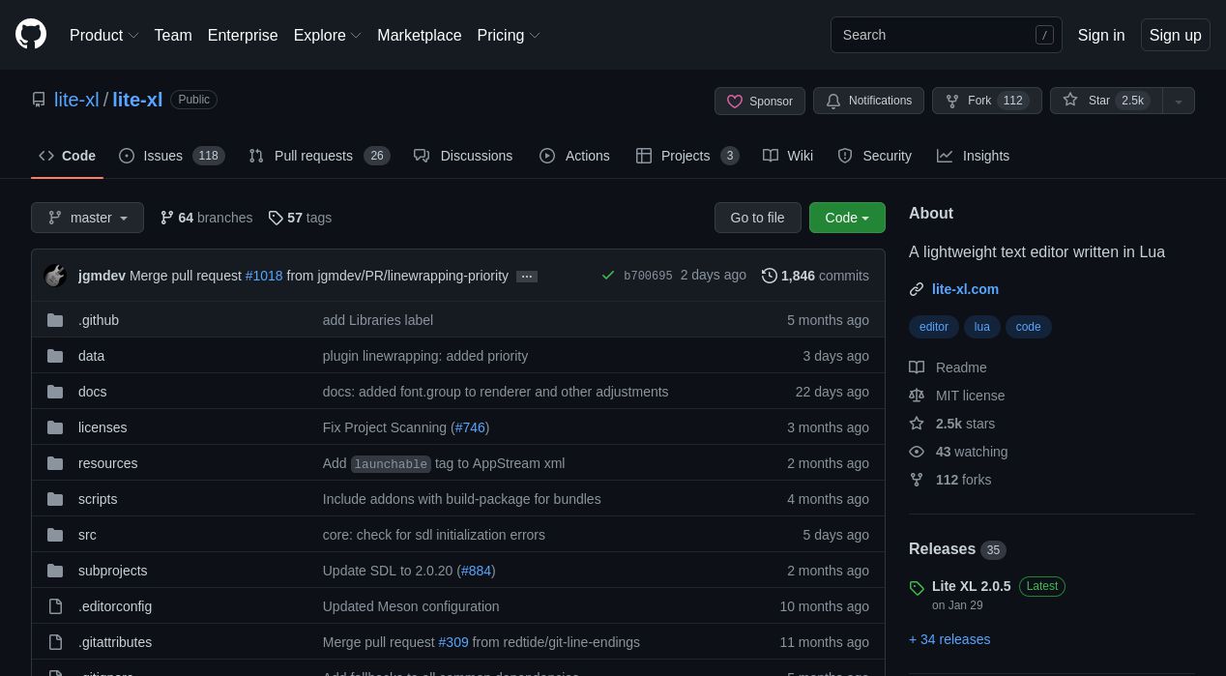
Task: Click the MIT license scales icon
Action: pos(917,396)
